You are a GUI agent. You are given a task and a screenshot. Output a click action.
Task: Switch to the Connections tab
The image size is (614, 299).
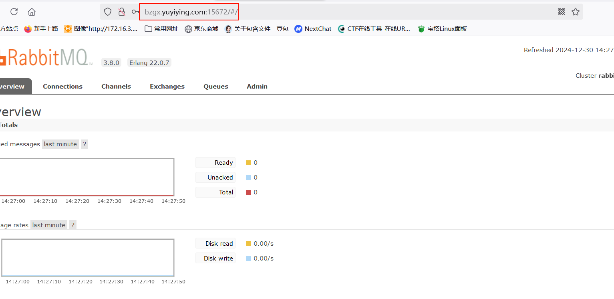coord(62,86)
